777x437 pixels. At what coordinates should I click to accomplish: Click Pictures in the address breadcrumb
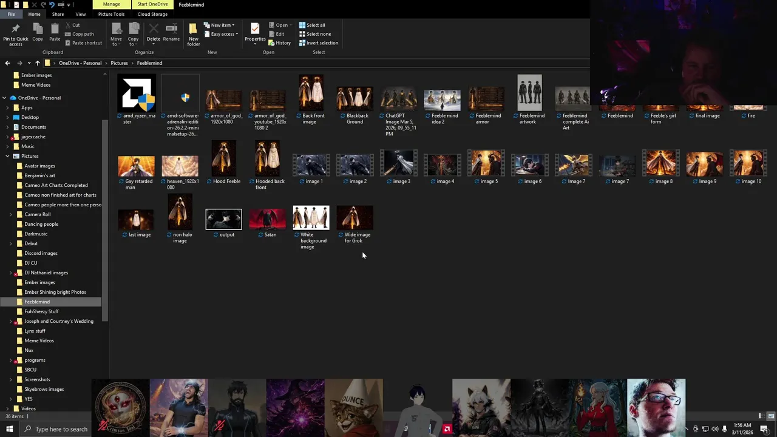pos(119,63)
